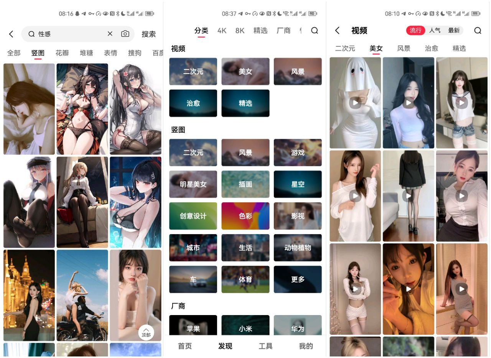Go to 首页 in bottom navigation

[185, 346]
